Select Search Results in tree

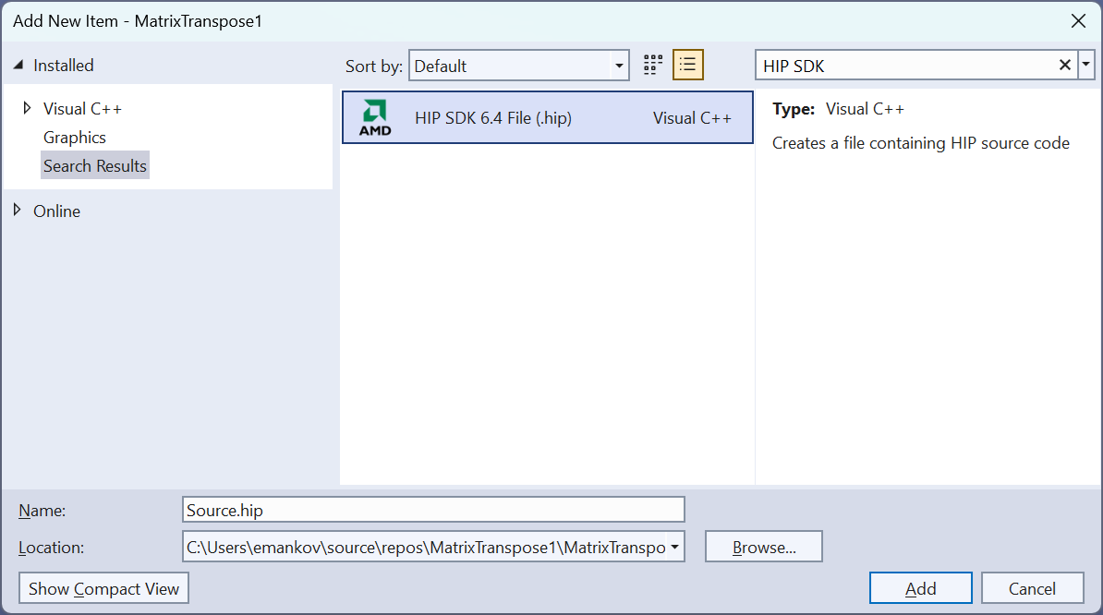(95, 166)
